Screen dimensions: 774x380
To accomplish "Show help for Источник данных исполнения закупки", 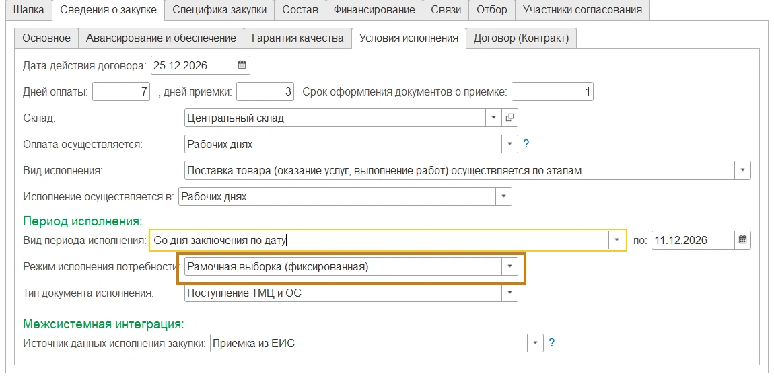I will click(552, 342).
